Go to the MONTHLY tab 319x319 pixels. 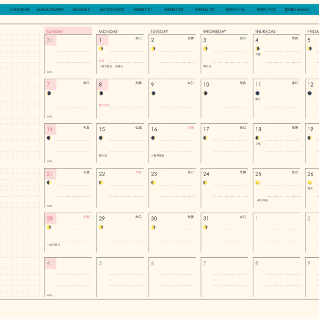81,10
